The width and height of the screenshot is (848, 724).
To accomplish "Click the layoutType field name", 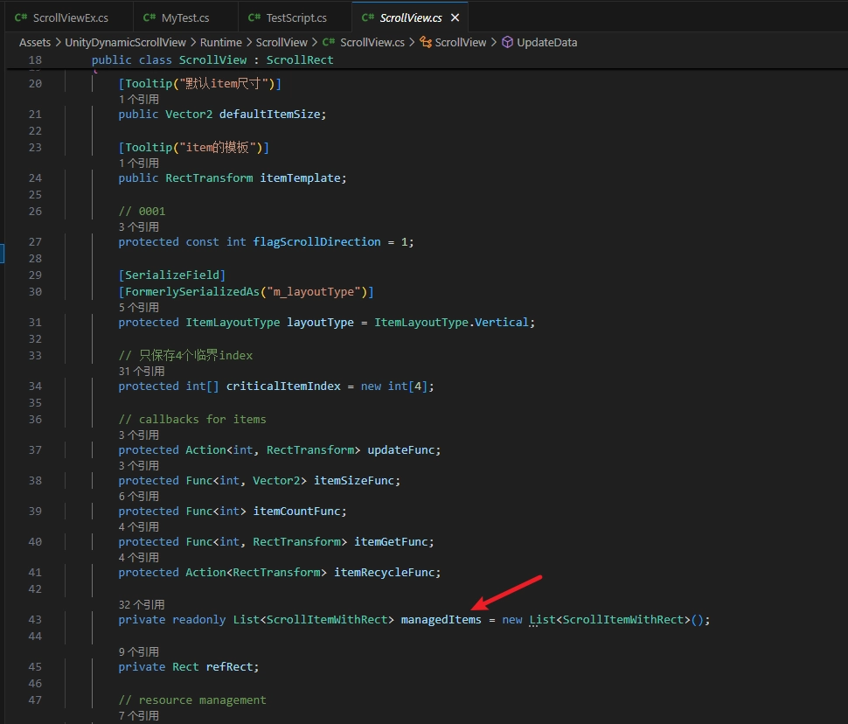I will pos(320,323).
